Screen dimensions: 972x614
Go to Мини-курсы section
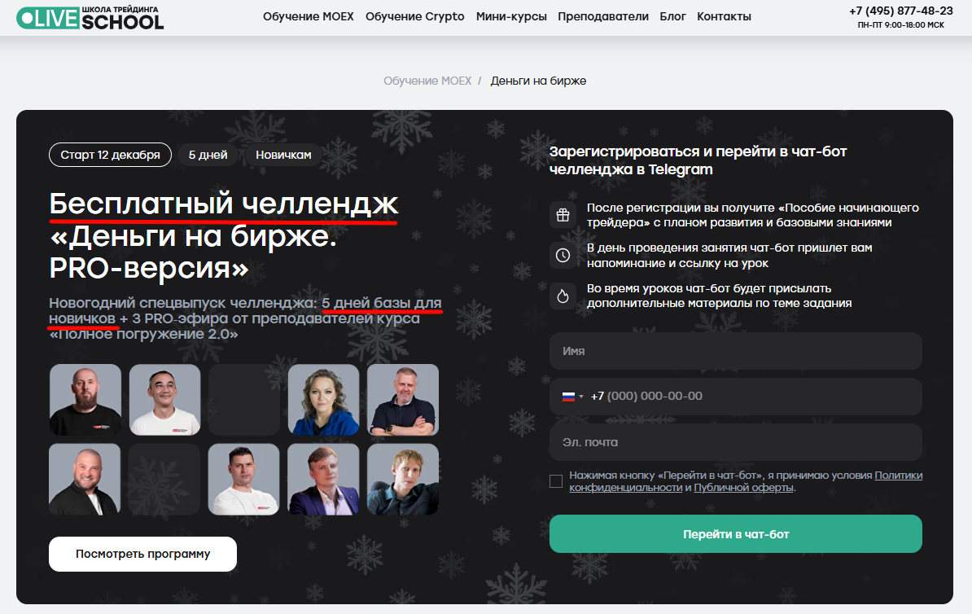click(511, 17)
